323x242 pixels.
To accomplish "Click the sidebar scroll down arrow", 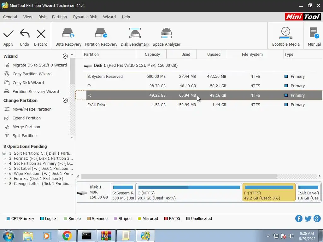I will (72, 138).
